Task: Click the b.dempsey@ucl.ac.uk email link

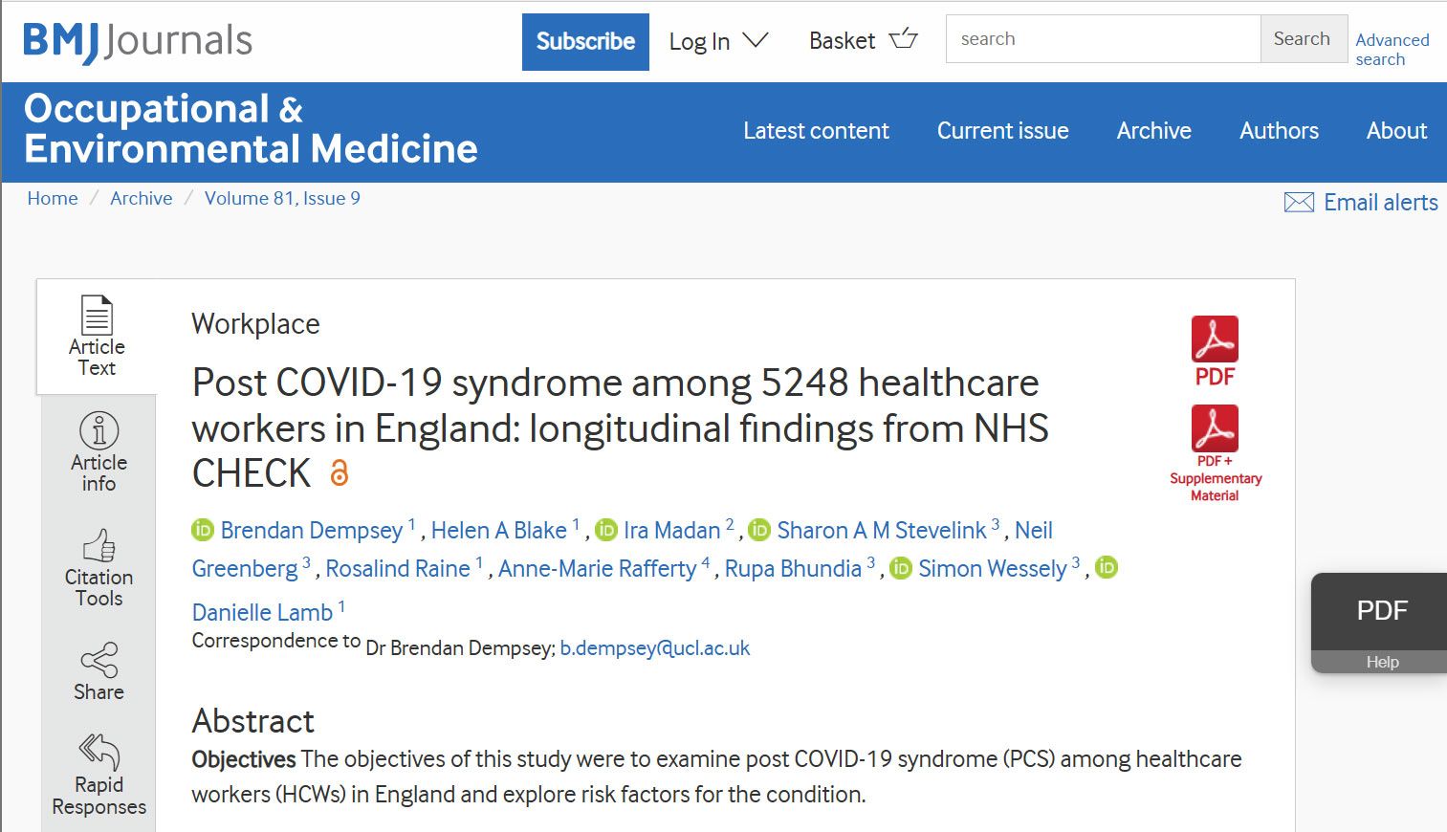Action: [x=654, y=648]
